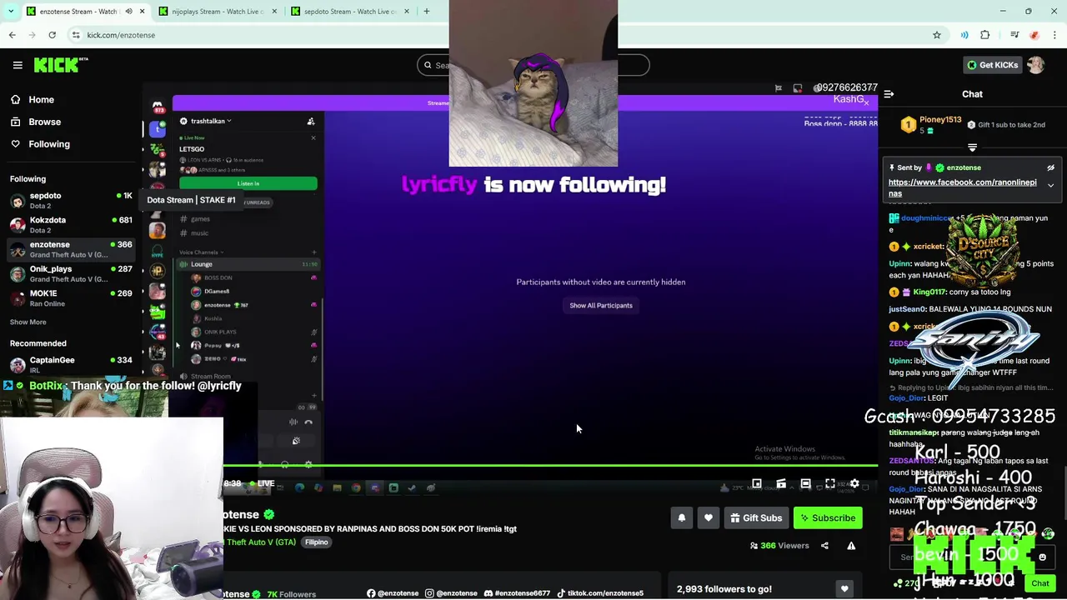The height and width of the screenshot is (600, 1067).
Task: Expand the pinned message chevron
Action: [1051, 186]
